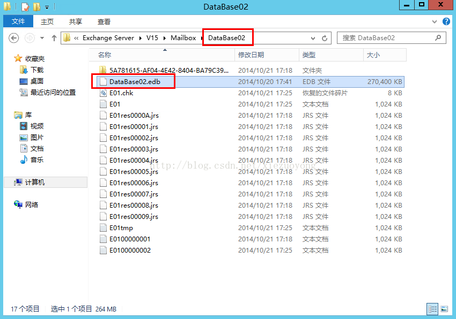Select the E01tmp text document icon

tap(103, 228)
